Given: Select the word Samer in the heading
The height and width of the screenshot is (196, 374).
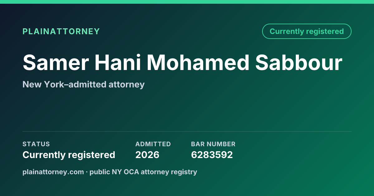Looking at the screenshot, I should tap(56, 63).
